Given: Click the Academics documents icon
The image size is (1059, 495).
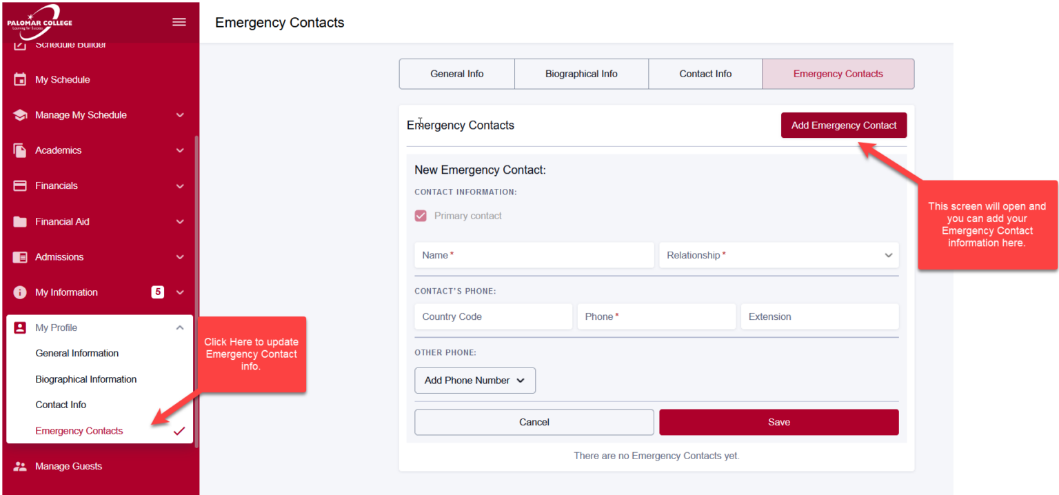Looking at the screenshot, I should [20, 150].
